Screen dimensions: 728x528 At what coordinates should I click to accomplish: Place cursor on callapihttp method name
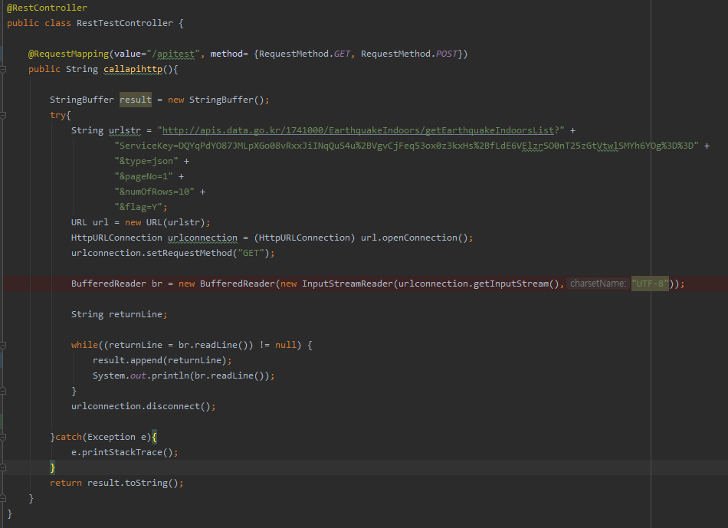click(x=133, y=69)
